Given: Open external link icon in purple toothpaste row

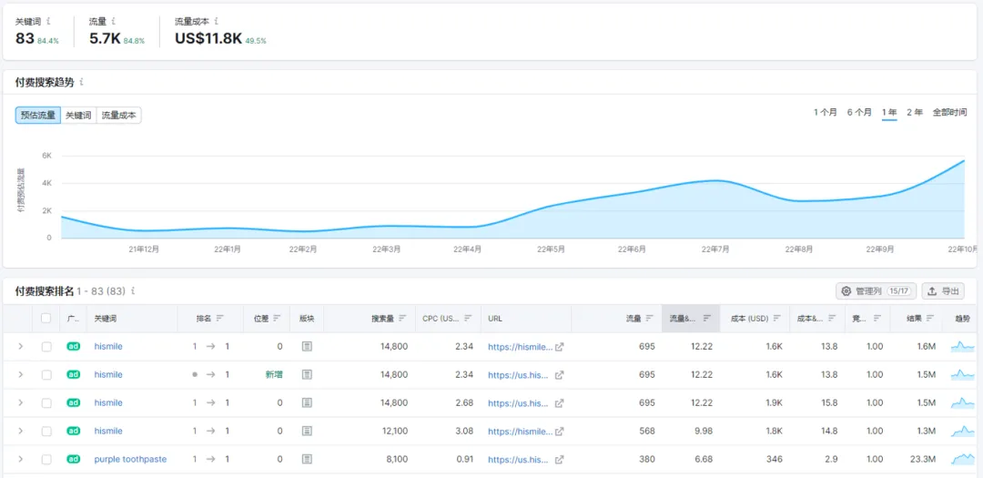Looking at the screenshot, I should point(559,459).
